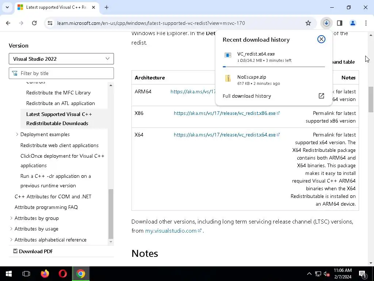Open Chrome profile avatar icon
The height and width of the screenshot is (281, 374).
pyautogui.click(x=353, y=23)
